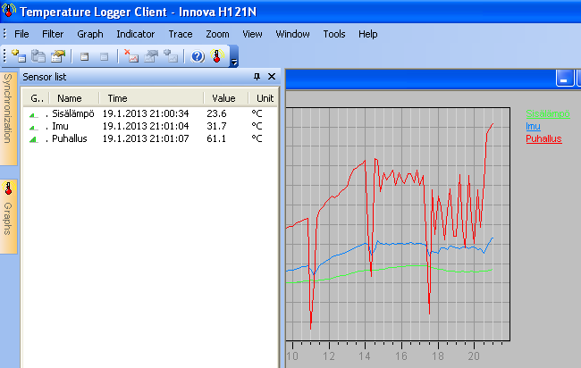Click the graph icon with red X

tap(131, 56)
